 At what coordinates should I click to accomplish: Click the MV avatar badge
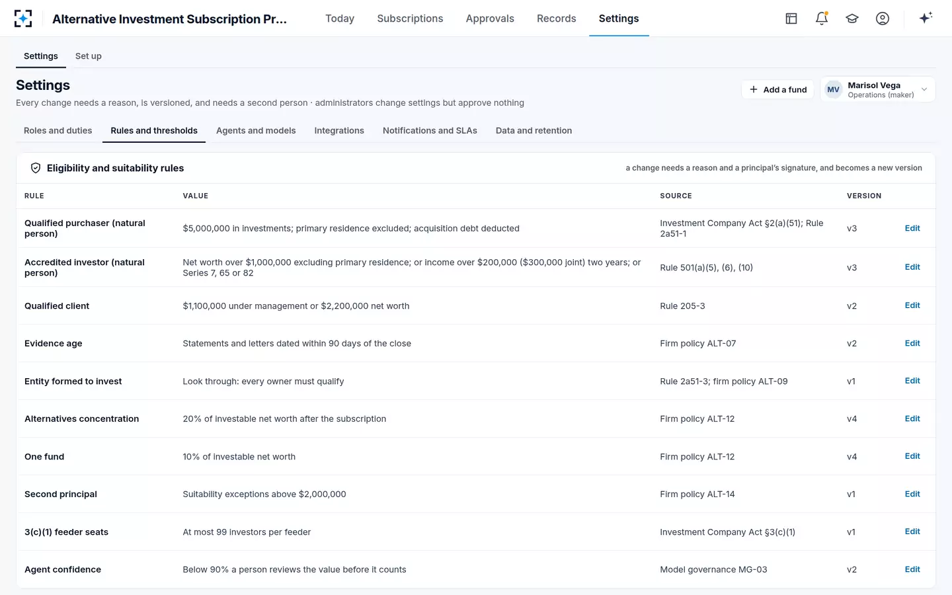point(833,90)
